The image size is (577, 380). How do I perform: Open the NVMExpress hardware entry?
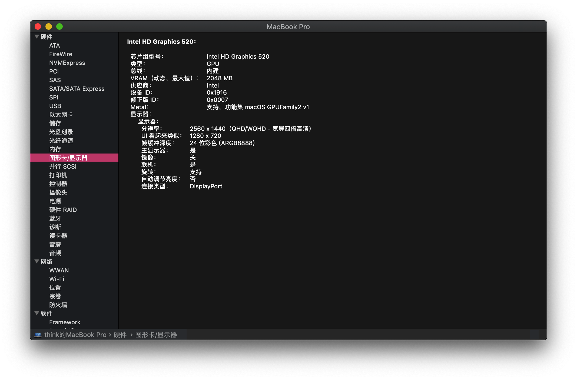coord(67,63)
